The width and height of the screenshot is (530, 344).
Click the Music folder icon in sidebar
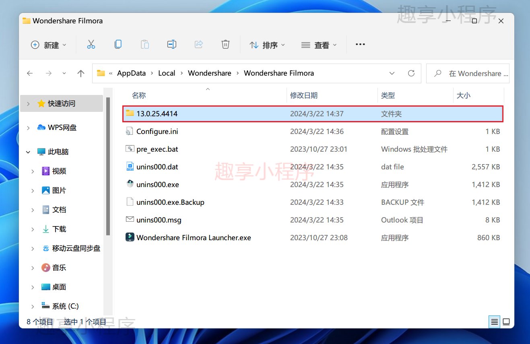point(46,268)
